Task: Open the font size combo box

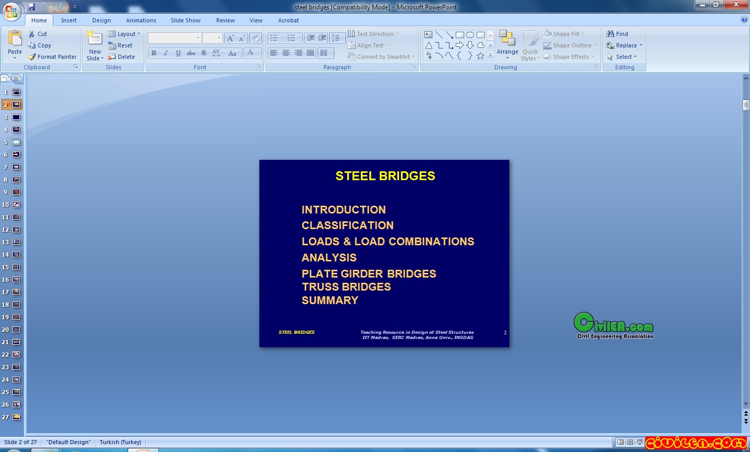Action: (212, 38)
